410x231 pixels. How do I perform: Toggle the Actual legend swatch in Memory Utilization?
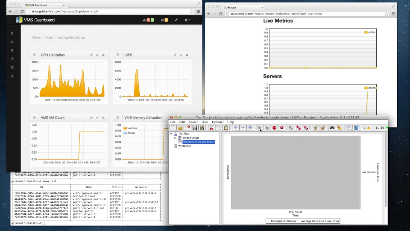click(125, 133)
